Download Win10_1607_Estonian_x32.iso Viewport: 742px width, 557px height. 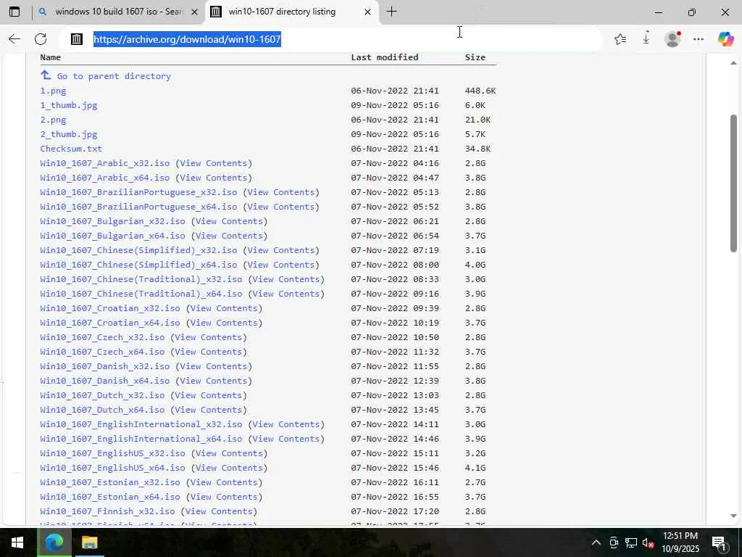(110, 482)
